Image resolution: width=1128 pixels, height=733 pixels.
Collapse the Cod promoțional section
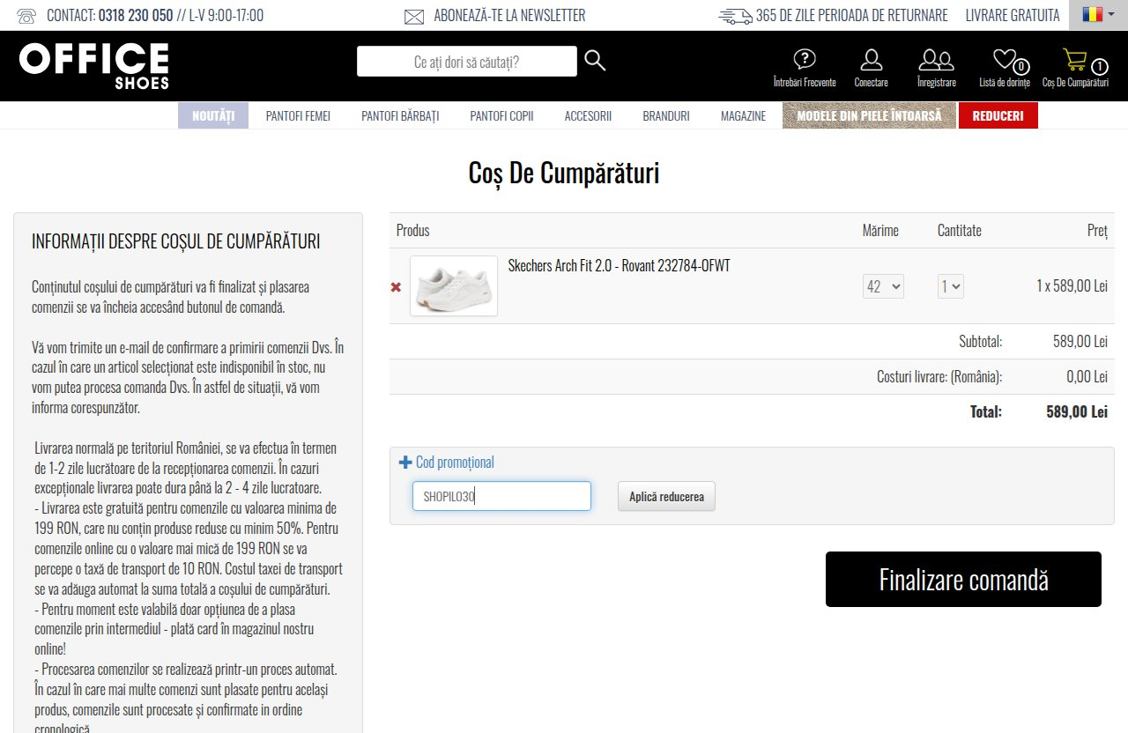pos(455,462)
